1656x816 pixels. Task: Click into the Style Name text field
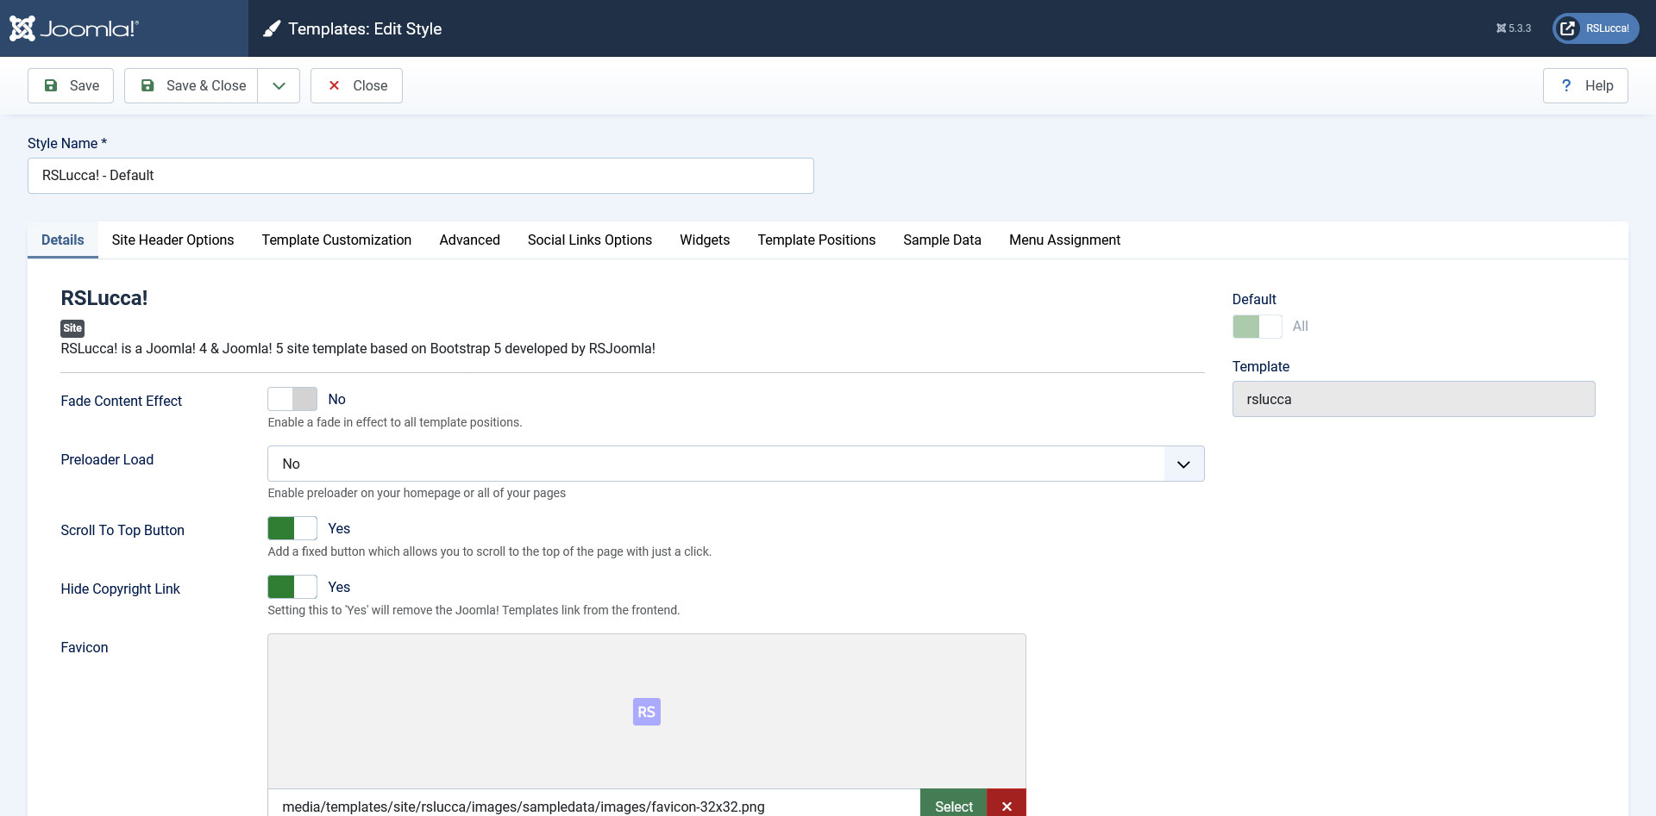(x=420, y=176)
